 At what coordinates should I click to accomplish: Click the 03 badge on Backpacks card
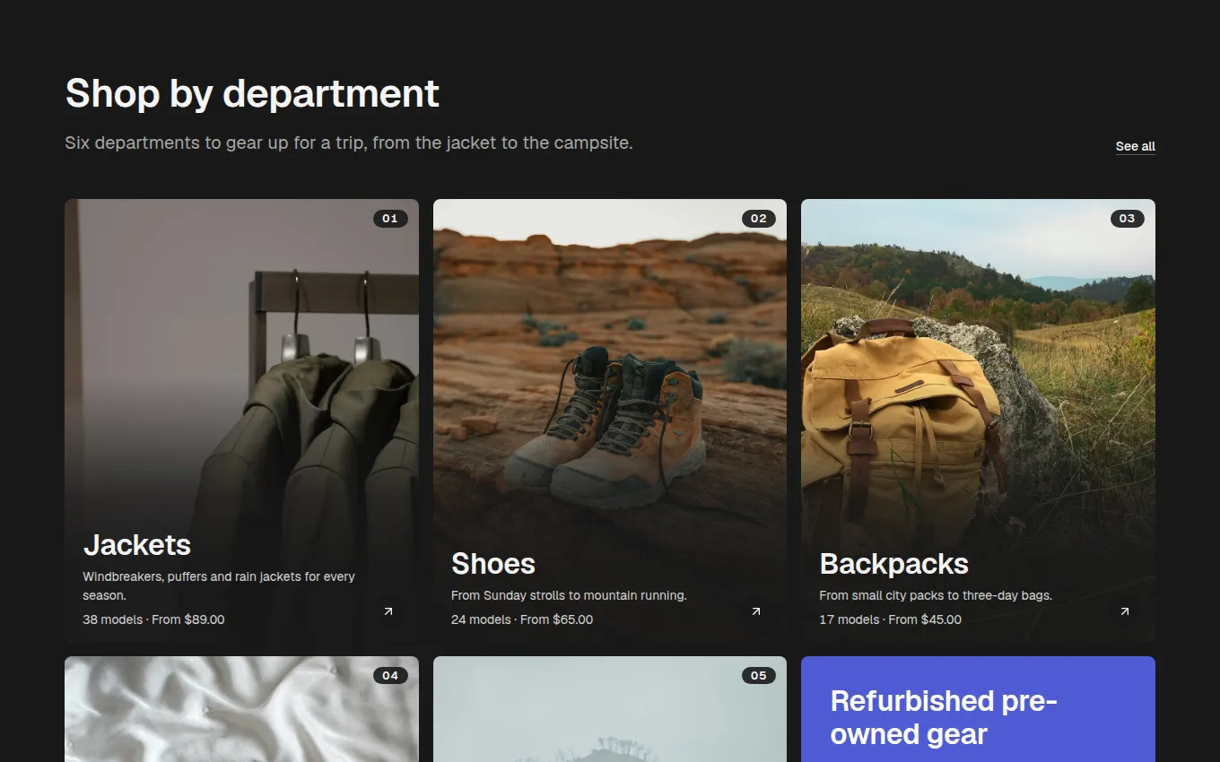pos(1127,219)
